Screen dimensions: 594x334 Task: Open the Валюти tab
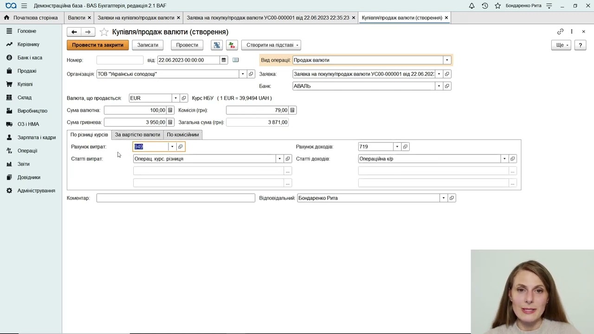pos(77,18)
